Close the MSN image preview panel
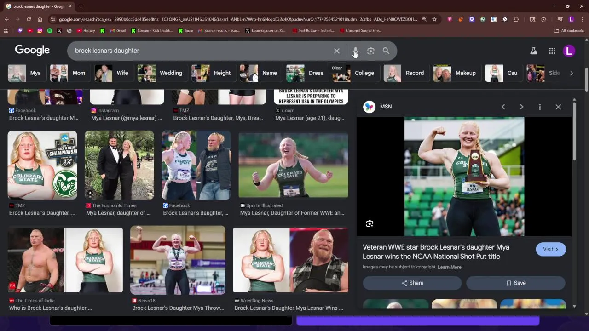This screenshot has height=331, width=589. coord(558,107)
